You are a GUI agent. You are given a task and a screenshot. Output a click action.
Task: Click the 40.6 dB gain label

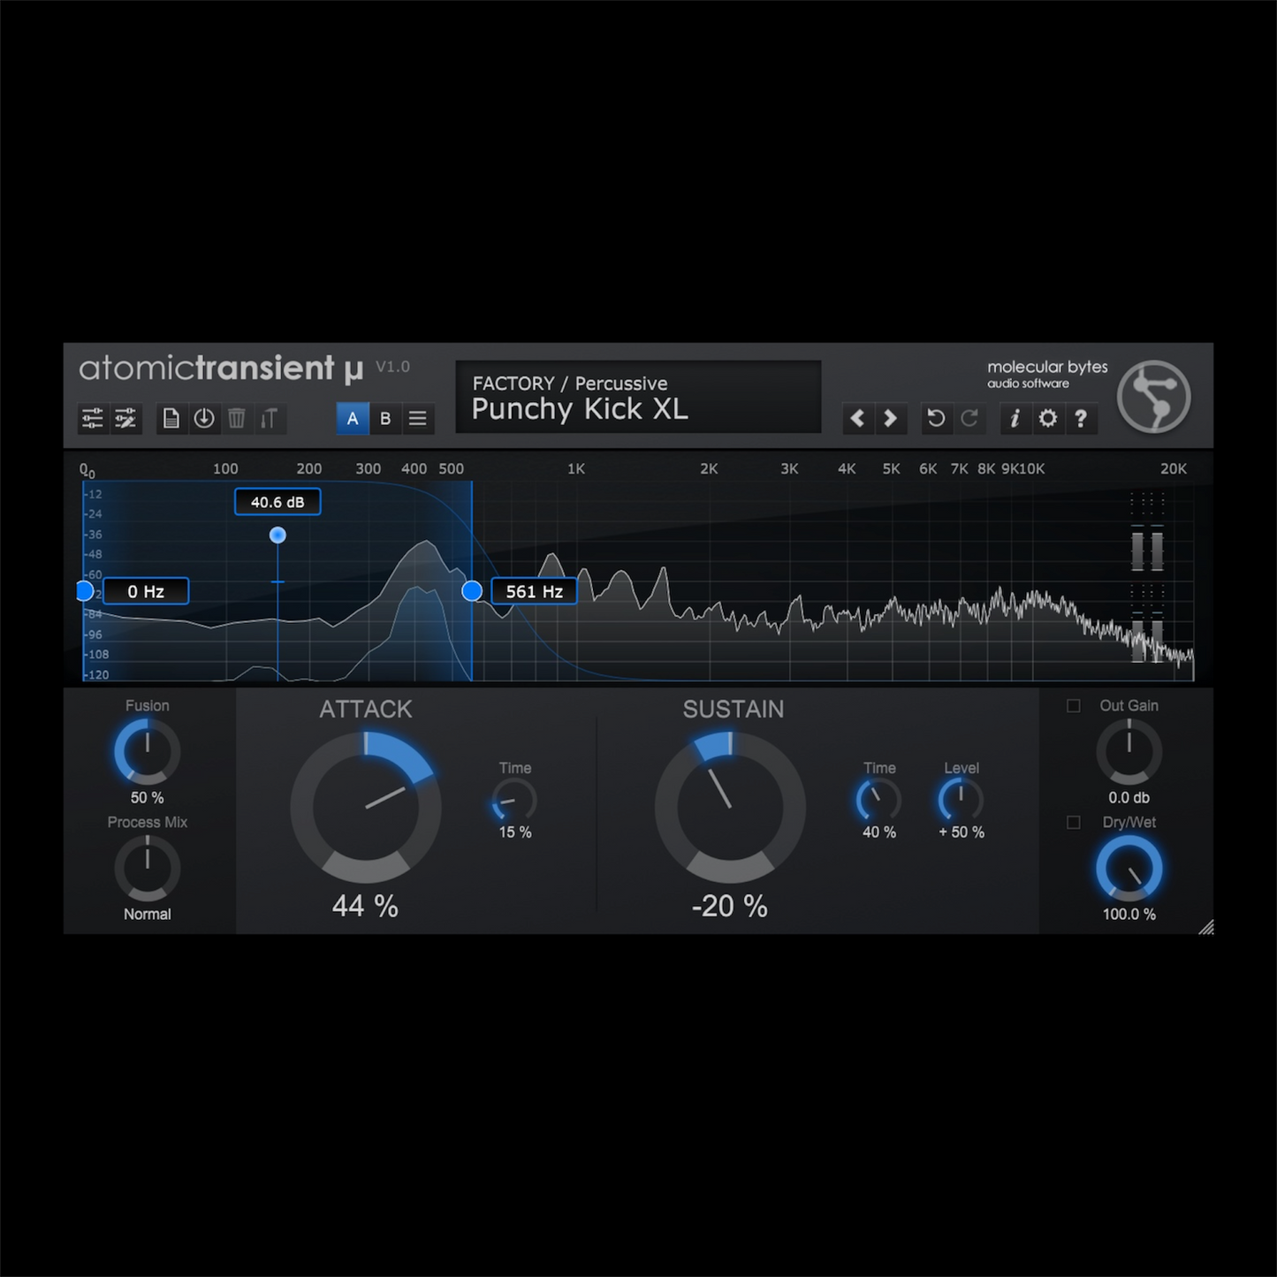[277, 502]
